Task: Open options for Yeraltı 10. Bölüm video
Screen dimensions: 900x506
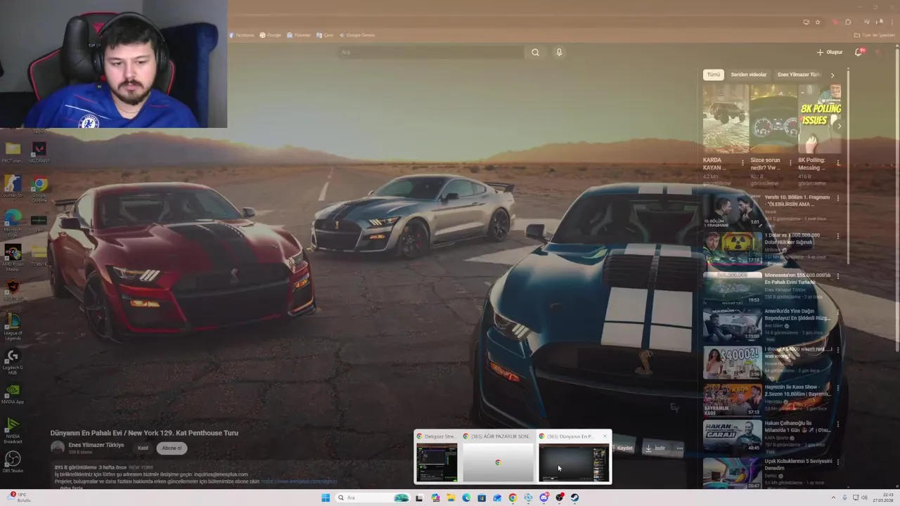Action: click(x=838, y=198)
